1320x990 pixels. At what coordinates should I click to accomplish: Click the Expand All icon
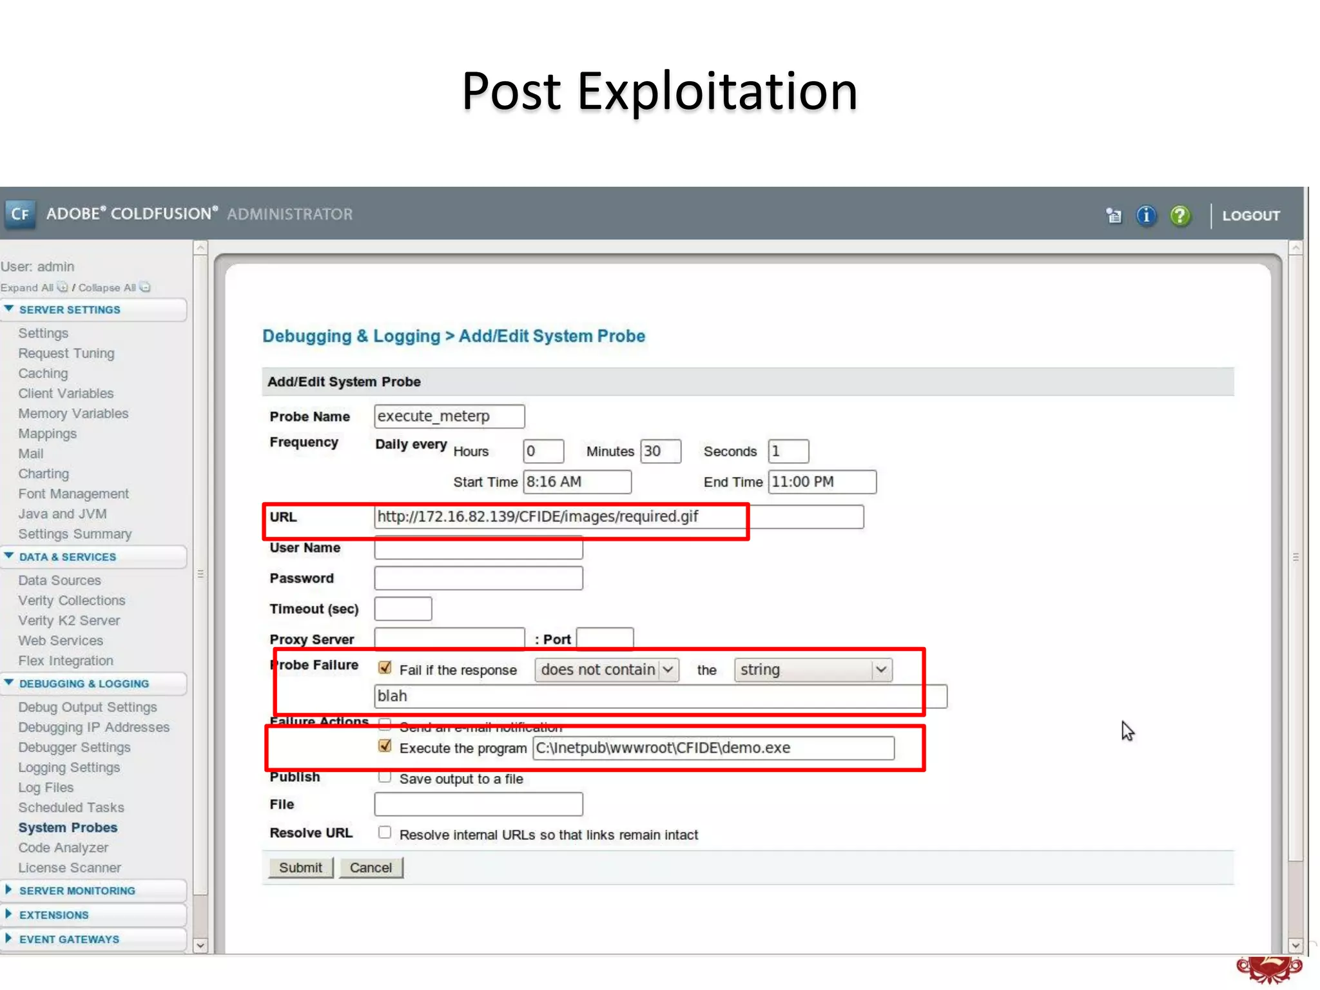point(62,287)
